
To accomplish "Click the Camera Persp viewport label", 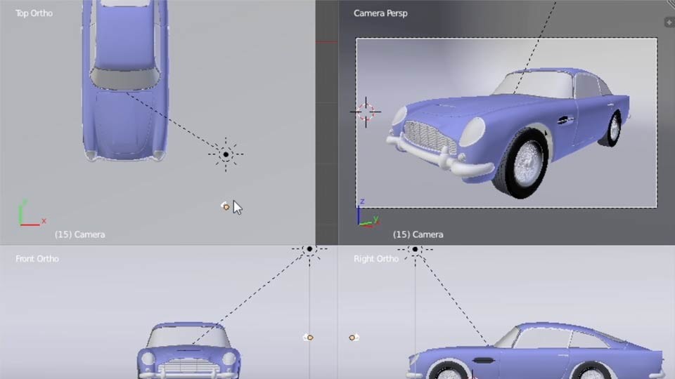I will tap(380, 13).
